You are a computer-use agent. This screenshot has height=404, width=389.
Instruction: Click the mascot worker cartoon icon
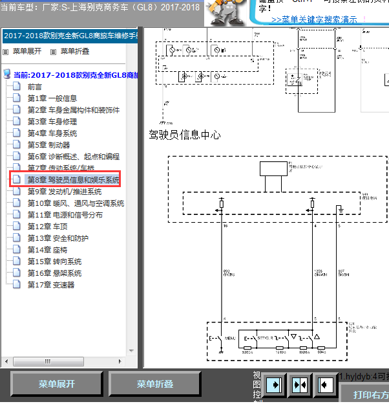point(226,13)
